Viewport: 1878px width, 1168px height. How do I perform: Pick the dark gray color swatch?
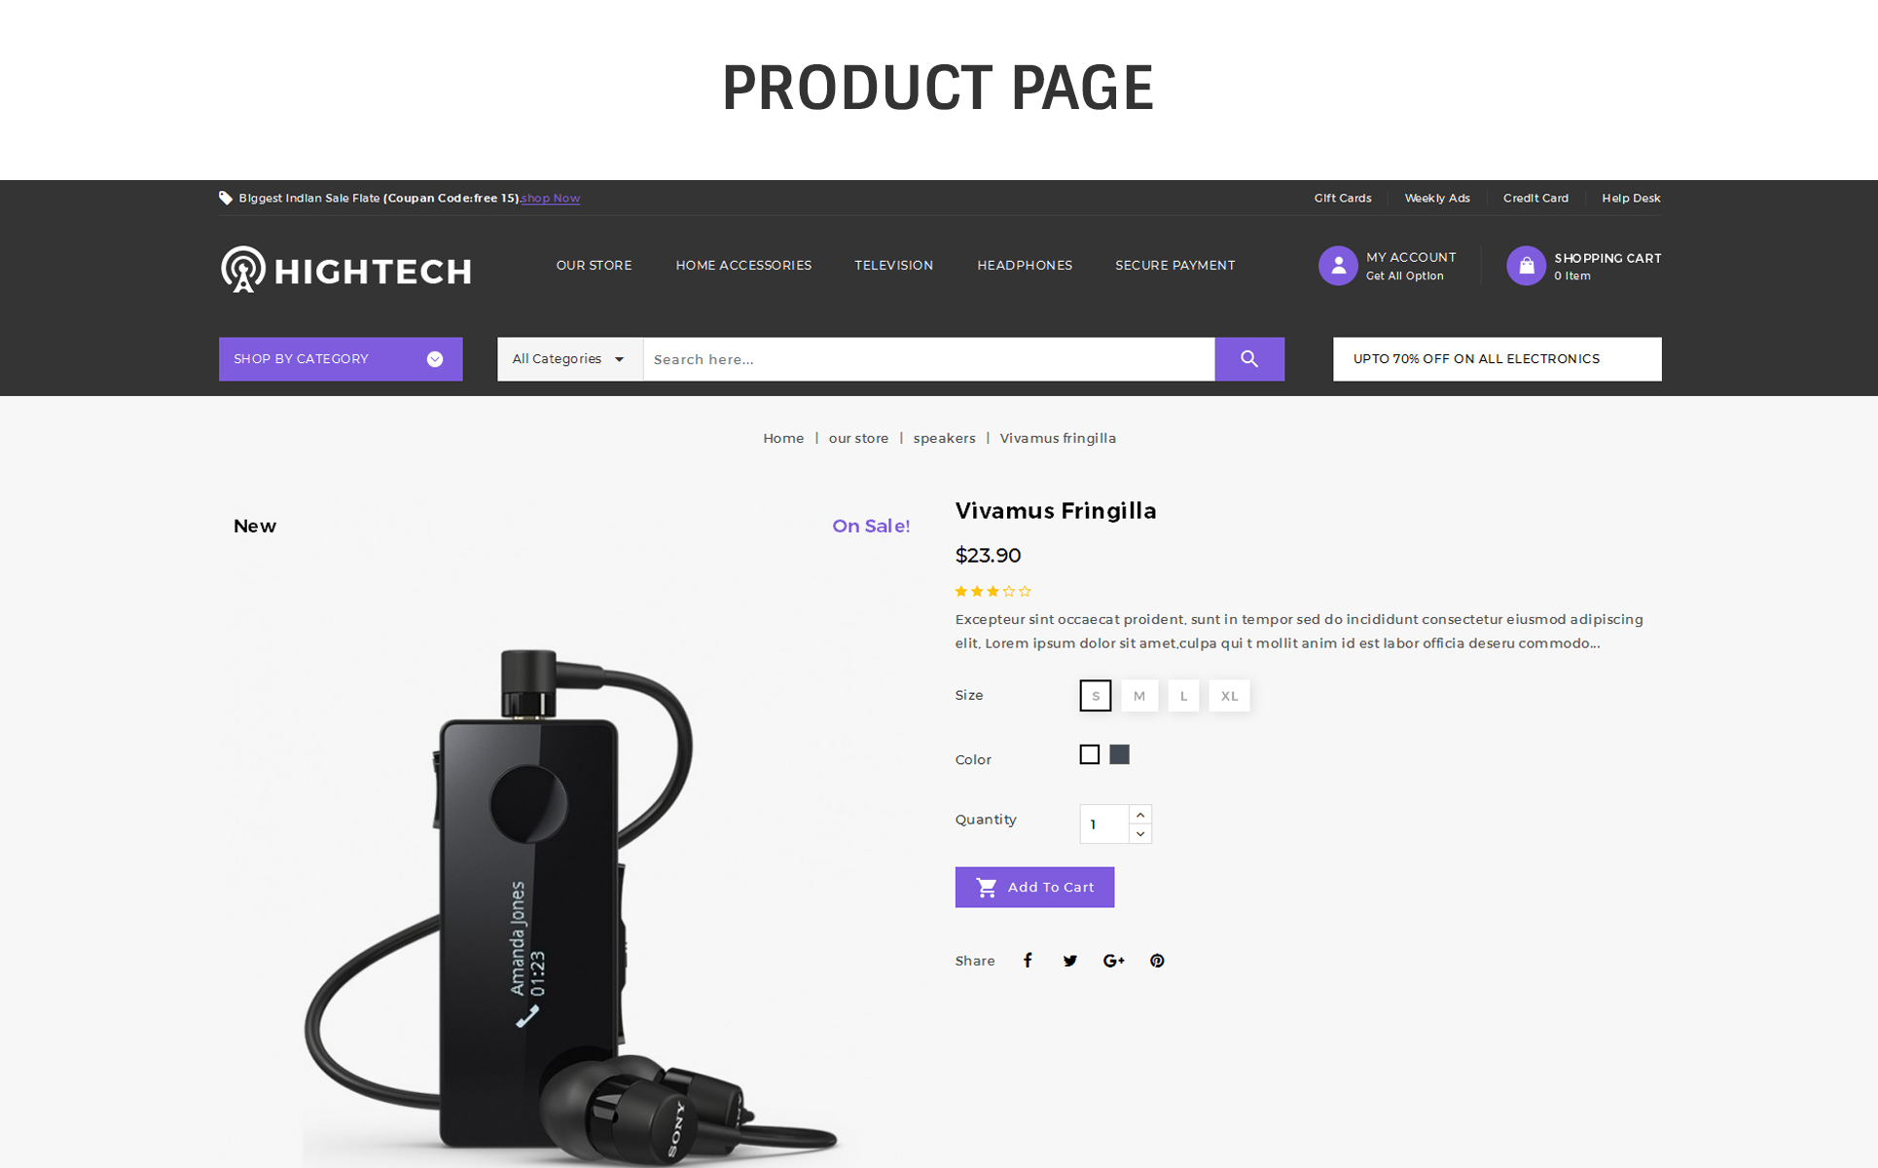[x=1120, y=754]
